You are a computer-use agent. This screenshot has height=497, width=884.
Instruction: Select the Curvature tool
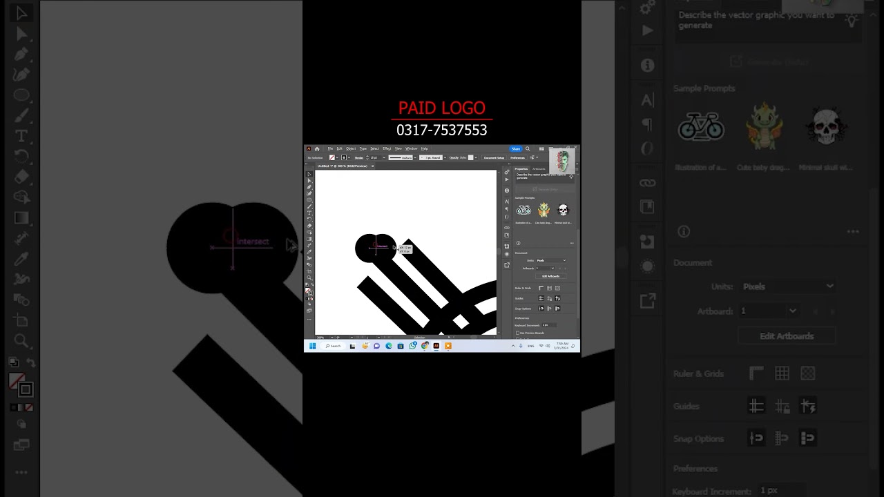pos(309,193)
